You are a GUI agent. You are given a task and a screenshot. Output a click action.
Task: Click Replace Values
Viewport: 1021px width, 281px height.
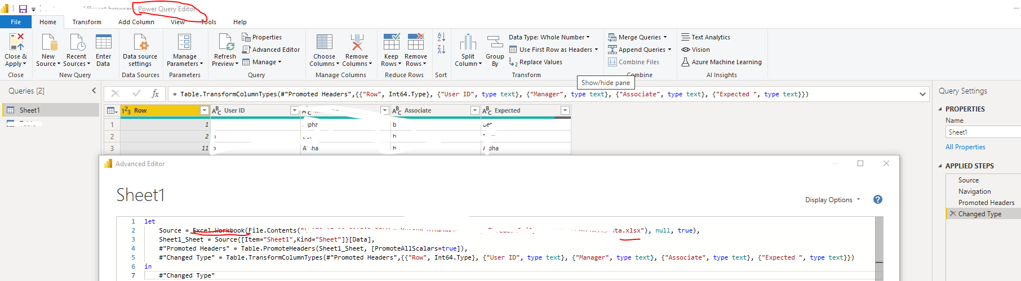point(535,62)
